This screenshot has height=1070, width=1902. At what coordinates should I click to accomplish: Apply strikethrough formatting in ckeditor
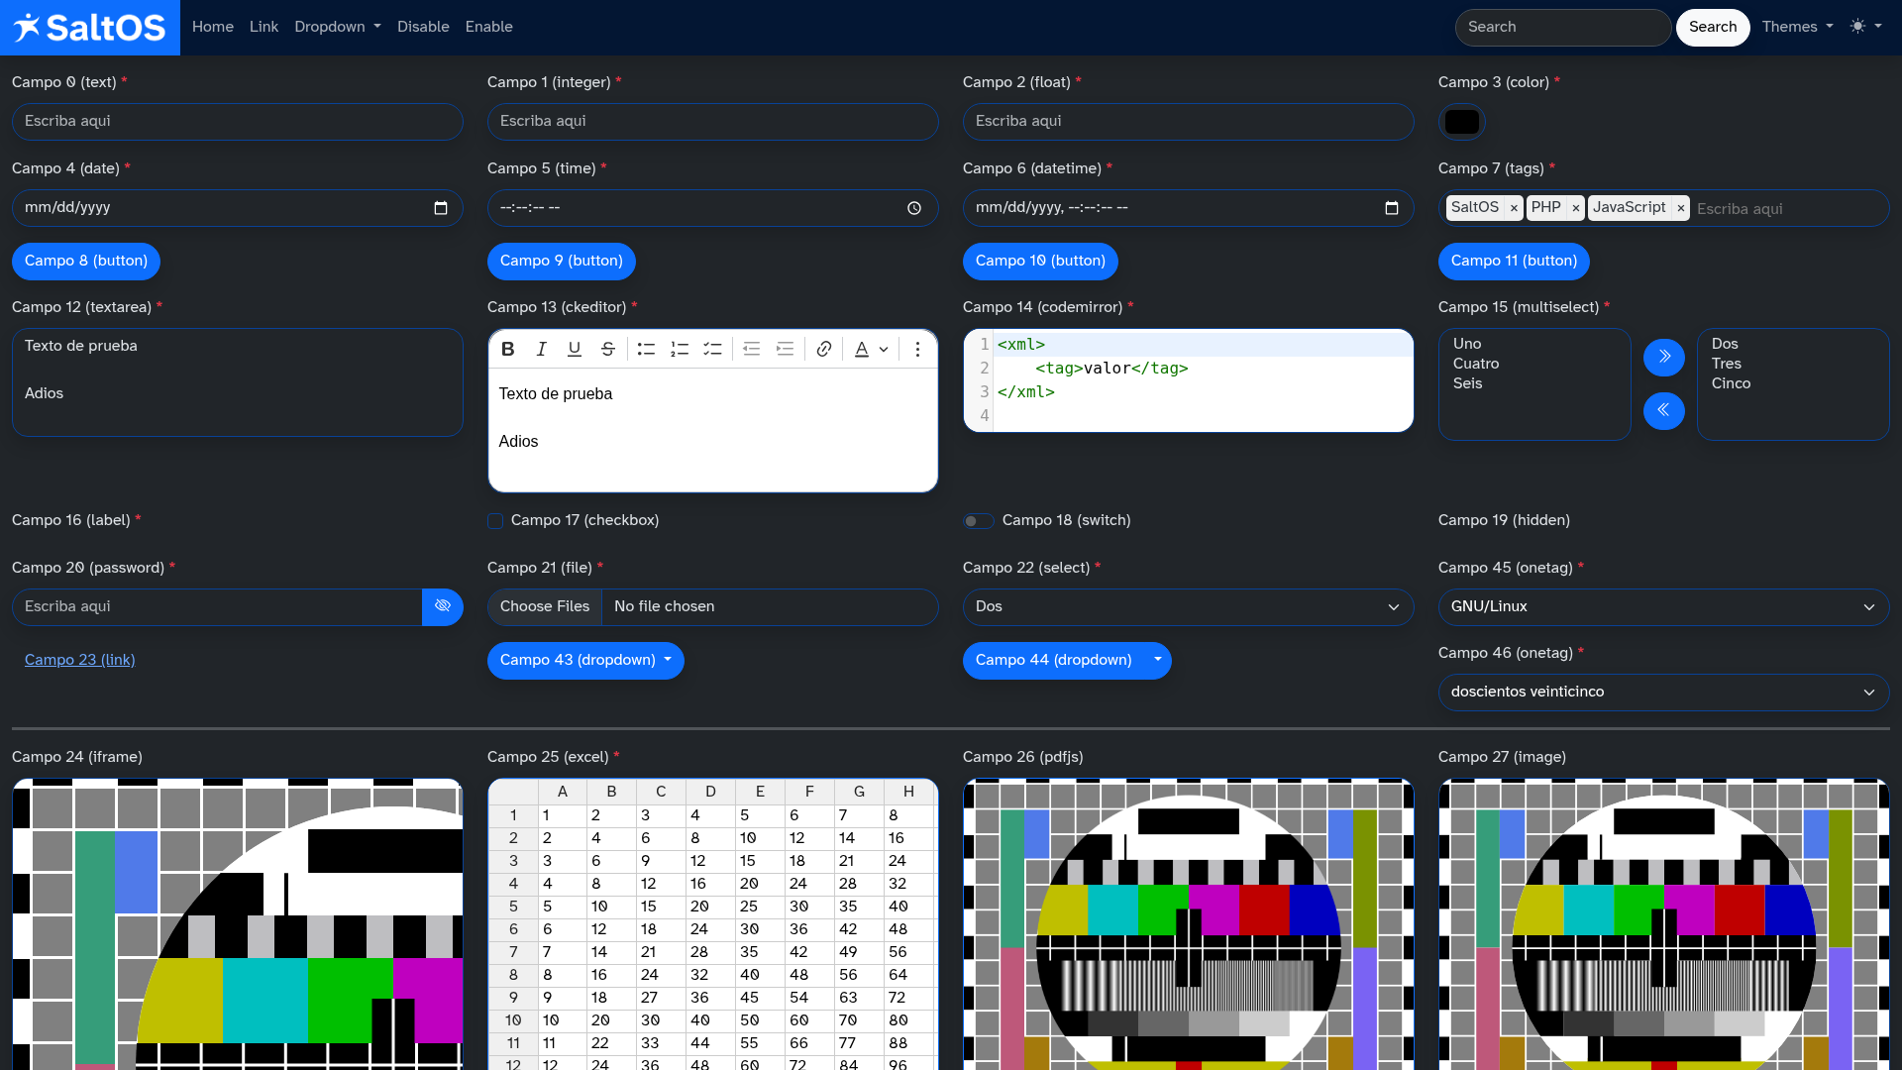point(607,349)
